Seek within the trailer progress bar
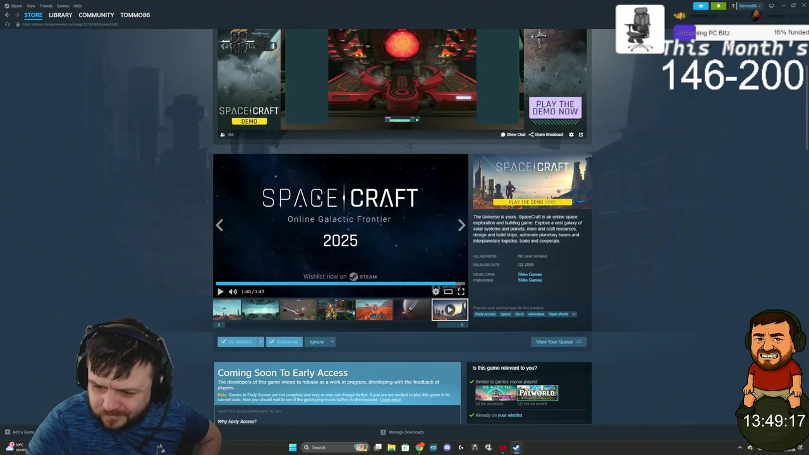Image resolution: width=809 pixels, height=455 pixels. [341, 284]
